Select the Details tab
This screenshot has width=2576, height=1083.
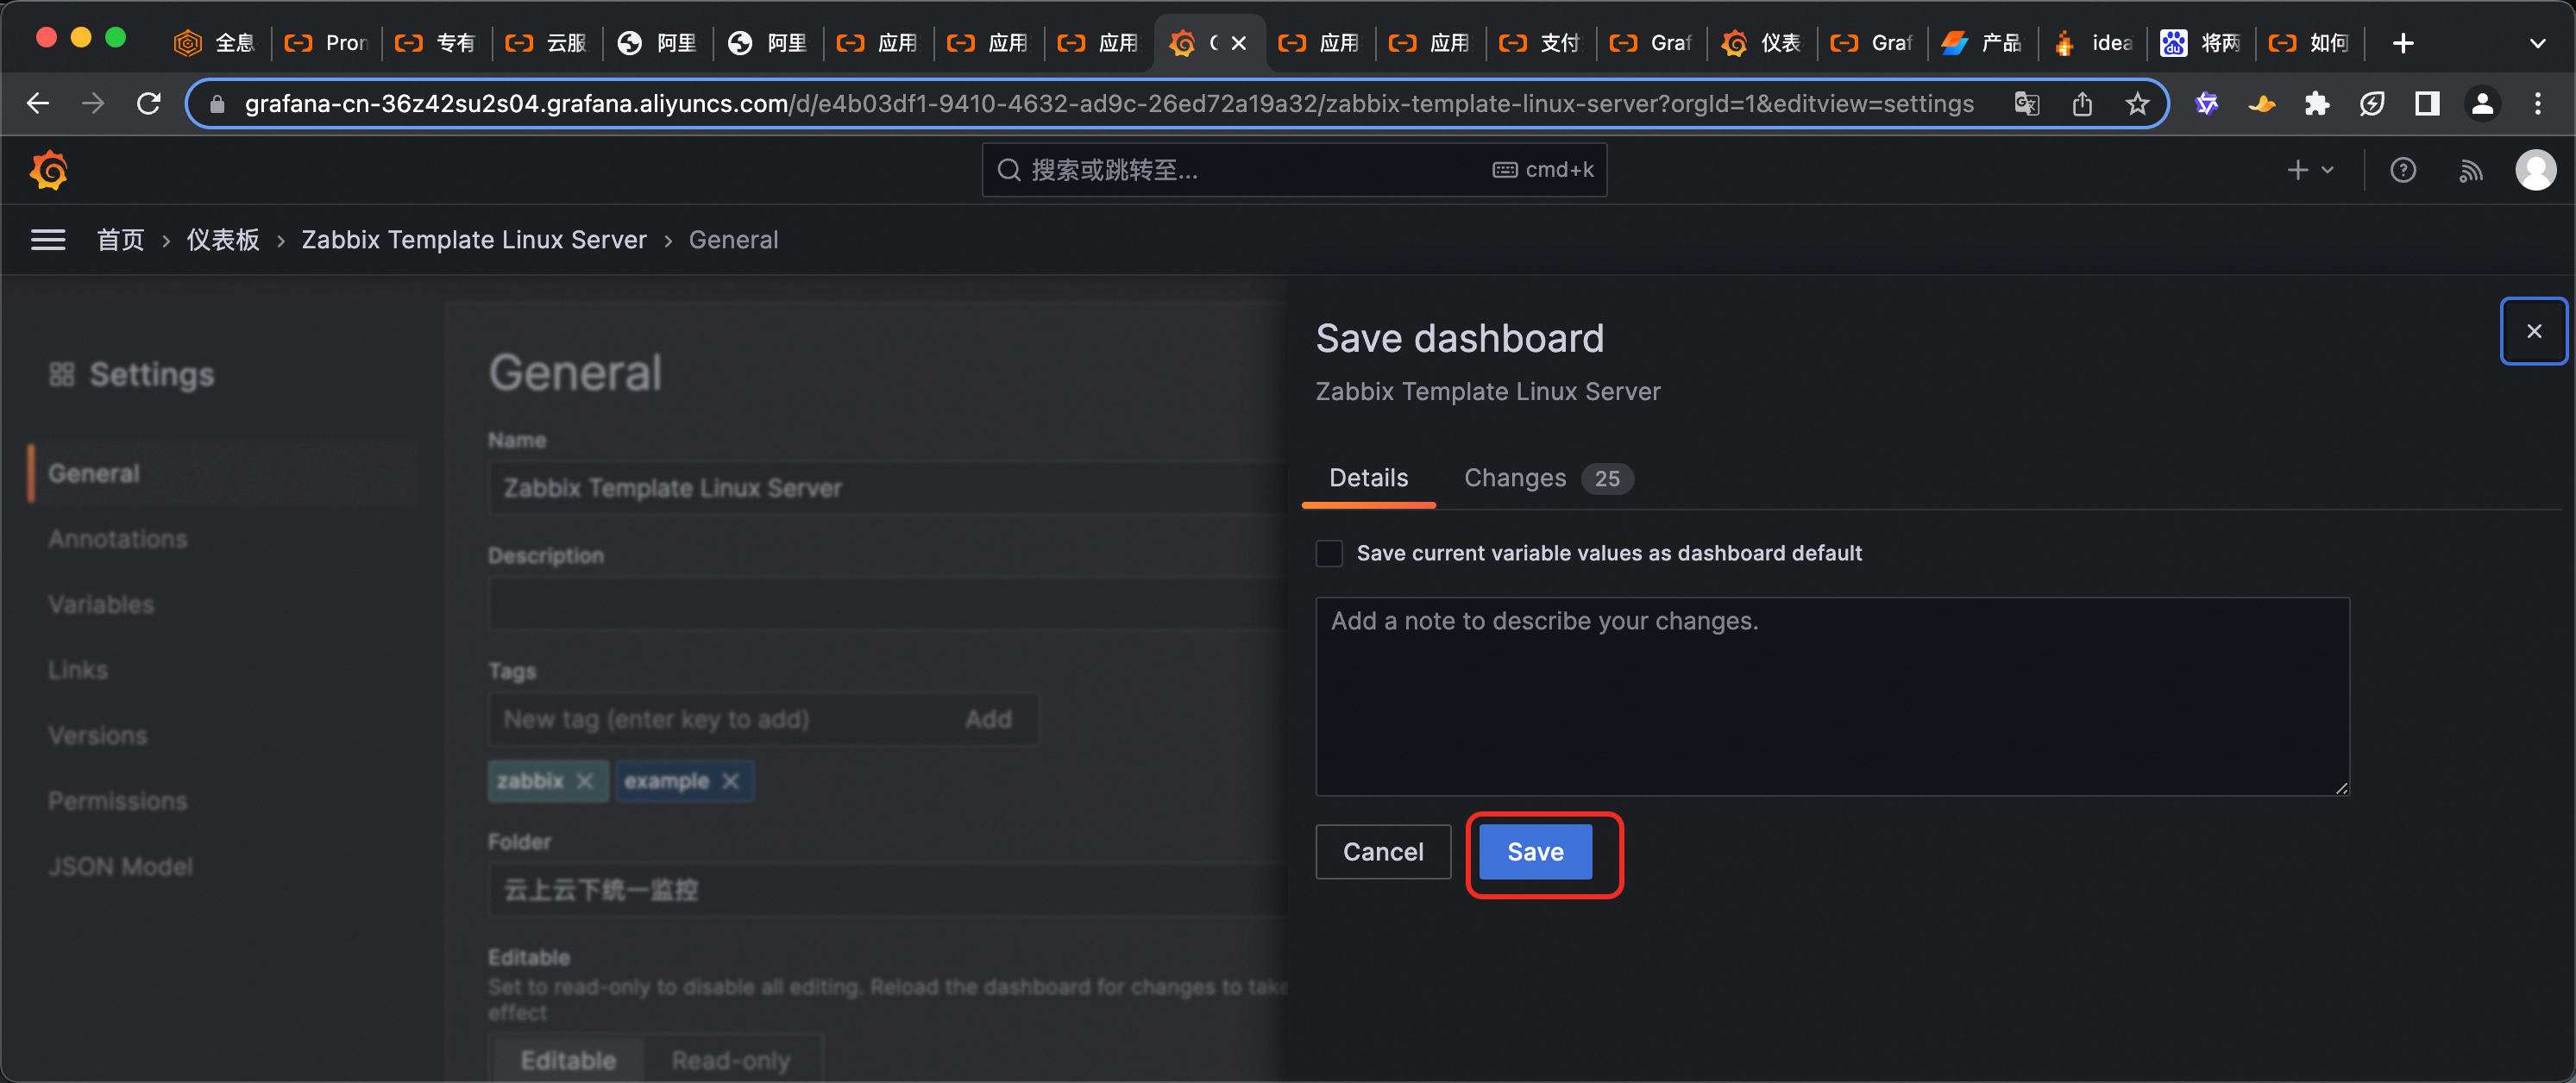(1368, 479)
